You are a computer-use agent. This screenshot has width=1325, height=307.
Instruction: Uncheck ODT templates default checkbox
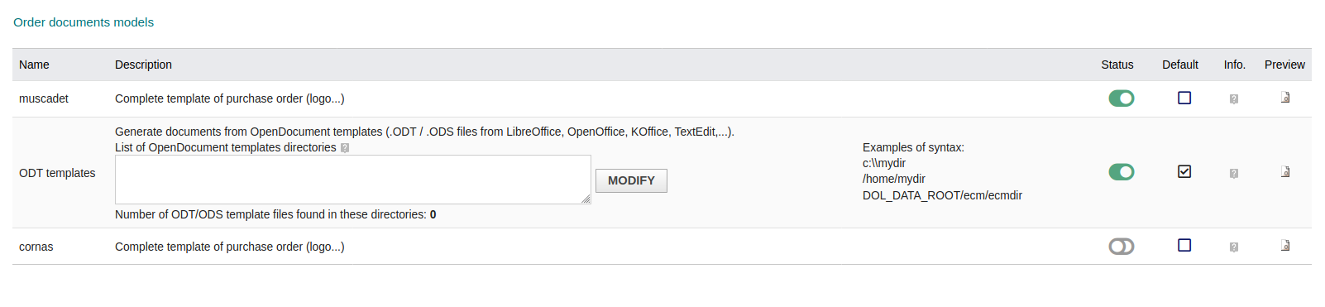coord(1184,171)
